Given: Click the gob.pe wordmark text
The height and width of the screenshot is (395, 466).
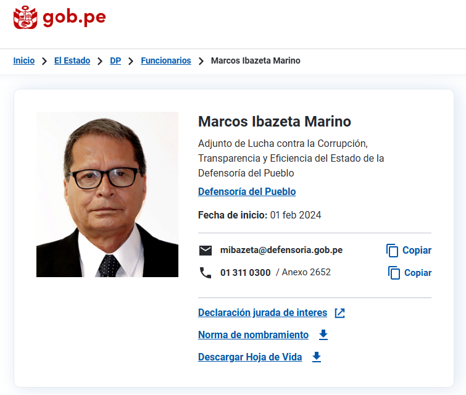Looking at the screenshot, I should (x=74, y=17).
